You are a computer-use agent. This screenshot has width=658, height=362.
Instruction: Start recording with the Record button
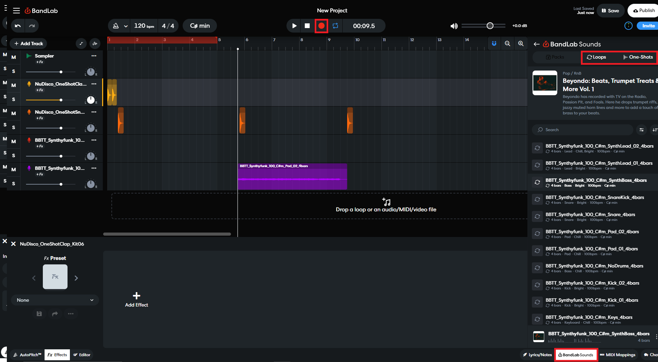(x=321, y=26)
